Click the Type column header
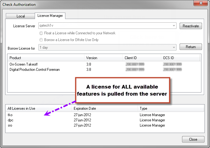The width and height of the screenshot is (210, 148). coord(171,108)
